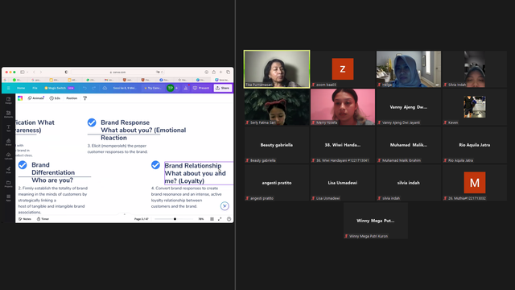Undo the last action in Canva
This screenshot has width=515, height=290.
(84, 88)
